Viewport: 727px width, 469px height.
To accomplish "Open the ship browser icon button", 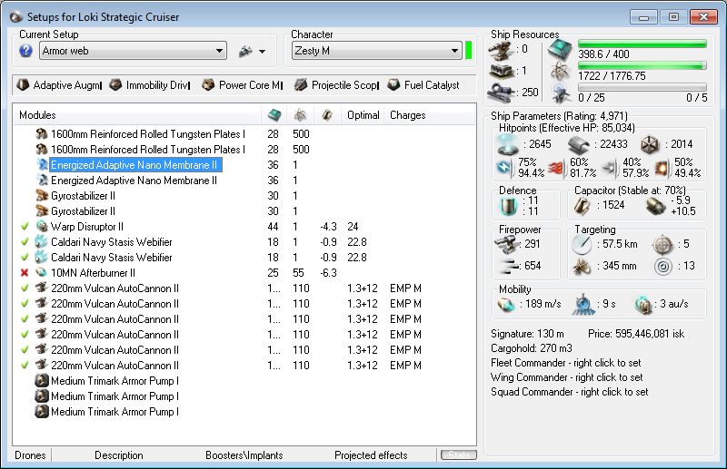I will point(245,52).
